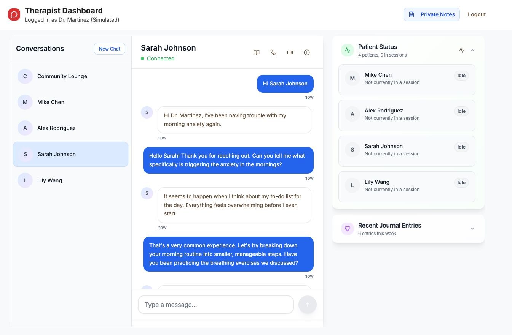Expand the Recent Journal Entries panel
The image size is (512, 335).
pos(472,229)
